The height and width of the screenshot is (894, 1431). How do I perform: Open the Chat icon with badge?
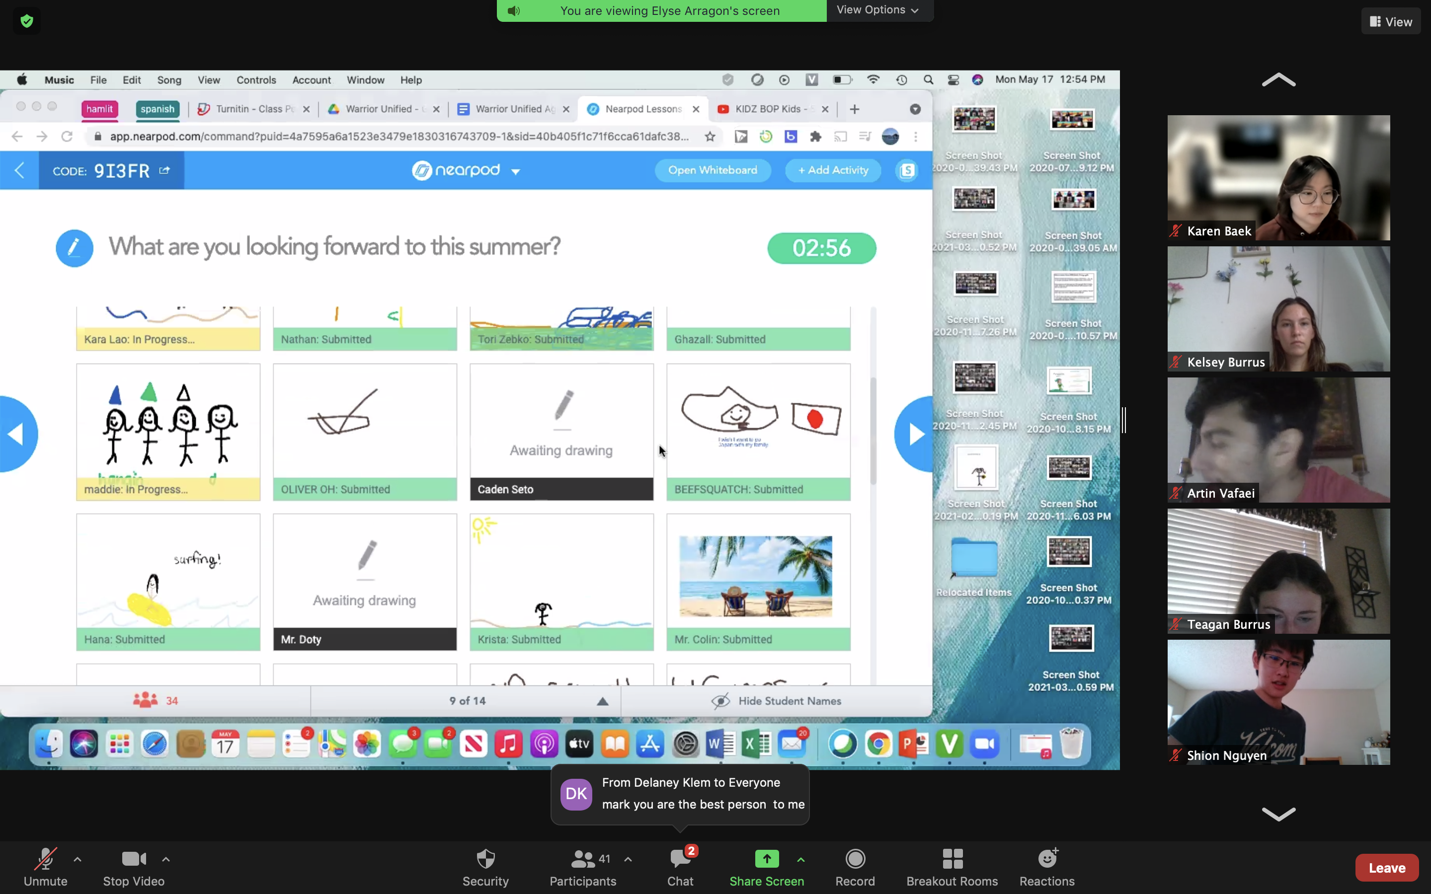(681, 858)
